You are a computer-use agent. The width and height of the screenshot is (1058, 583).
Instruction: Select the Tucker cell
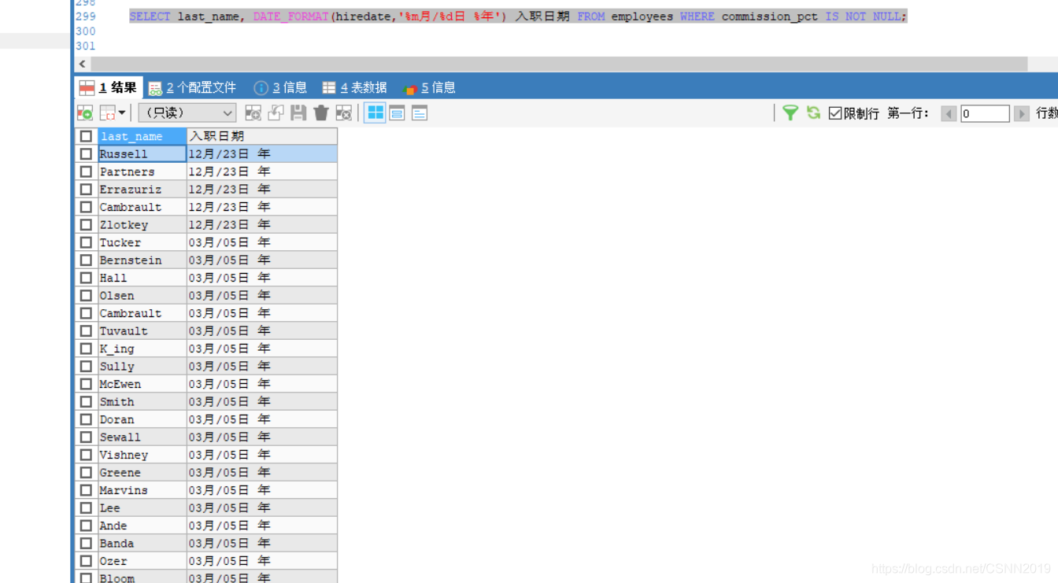click(142, 242)
